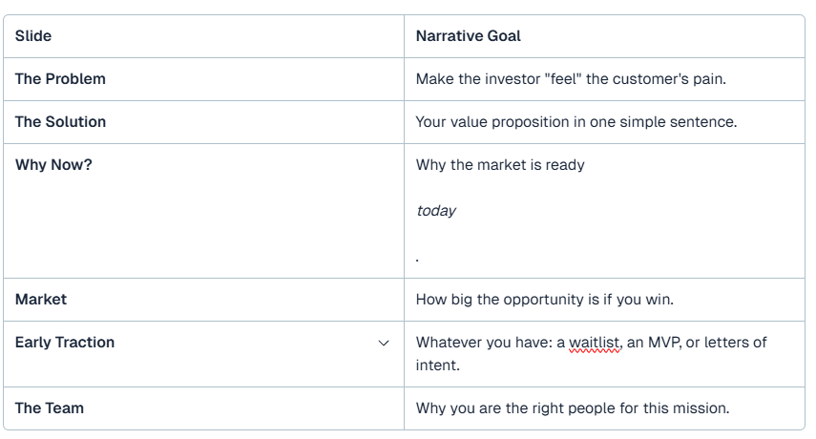Screen dimensions: 816x439
Task: Select the "Narrative Goal" column header
Action: point(468,36)
